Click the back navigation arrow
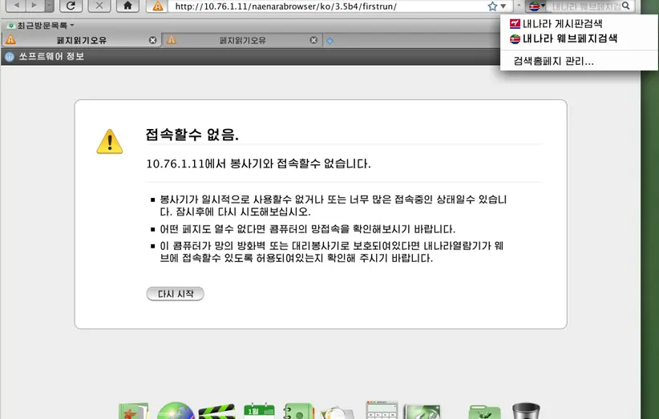The height and width of the screenshot is (419, 659). point(16,6)
